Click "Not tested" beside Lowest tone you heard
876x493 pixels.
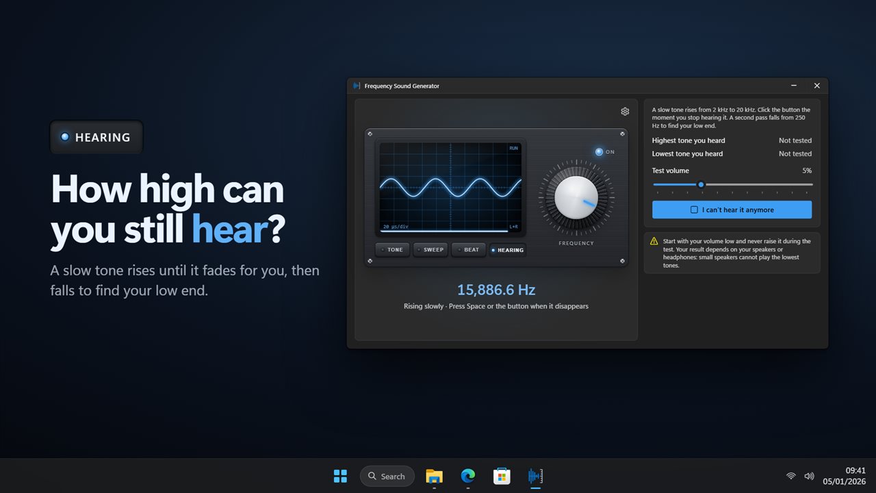click(x=795, y=153)
